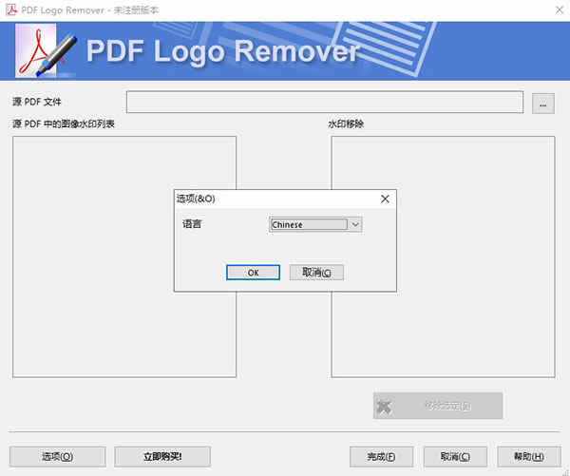
Task: Click OK in the options dialog
Action: point(253,273)
